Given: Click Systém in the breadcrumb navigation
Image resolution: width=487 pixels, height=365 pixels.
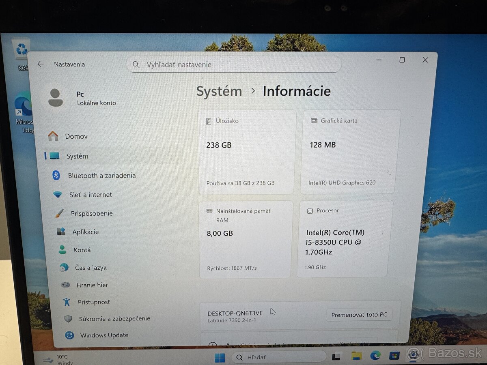Looking at the screenshot, I should point(219,91).
